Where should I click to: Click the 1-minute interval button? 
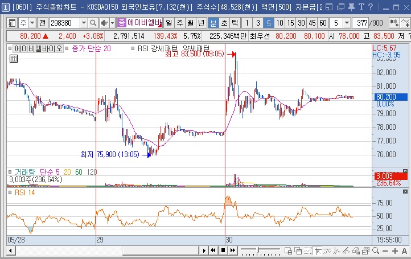247,23
